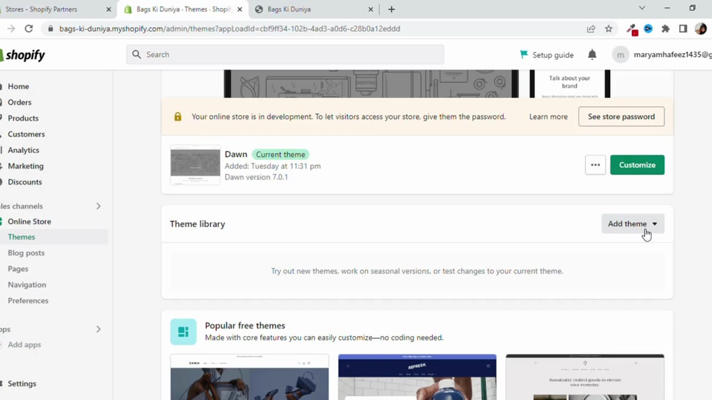
Task: Select the third free theme preview
Action: tap(585, 377)
